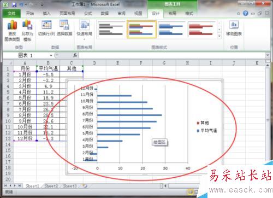Click Save icon in Quick Access Toolbar
The height and width of the screenshot is (198, 273).
(14, 4)
